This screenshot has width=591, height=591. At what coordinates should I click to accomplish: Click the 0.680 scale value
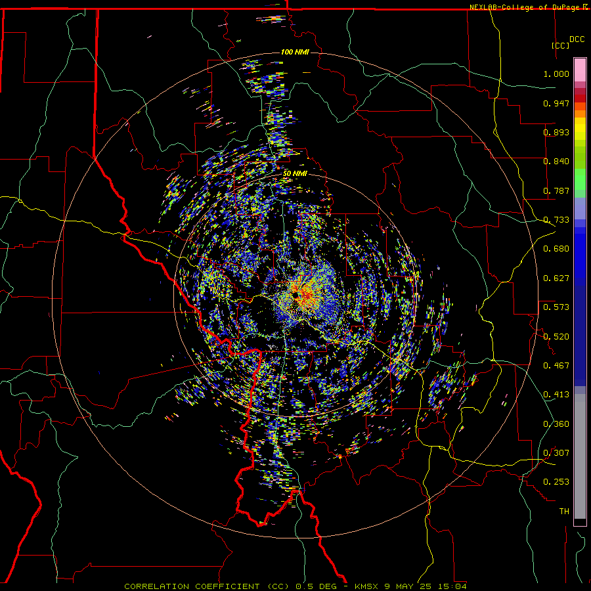coord(556,249)
